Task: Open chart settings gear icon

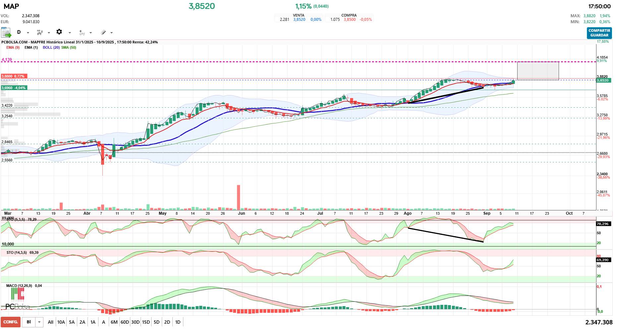Action: point(59,32)
